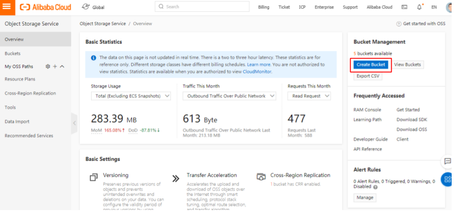
Task: Expand the Storage Usage dropdown
Action: [131, 96]
